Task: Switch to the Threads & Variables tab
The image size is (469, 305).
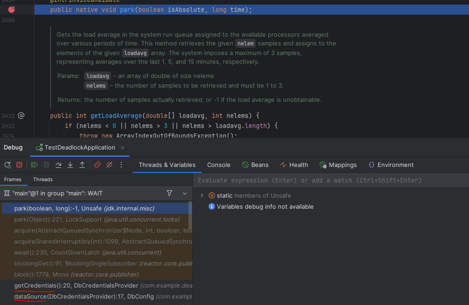Action: [167, 165]
